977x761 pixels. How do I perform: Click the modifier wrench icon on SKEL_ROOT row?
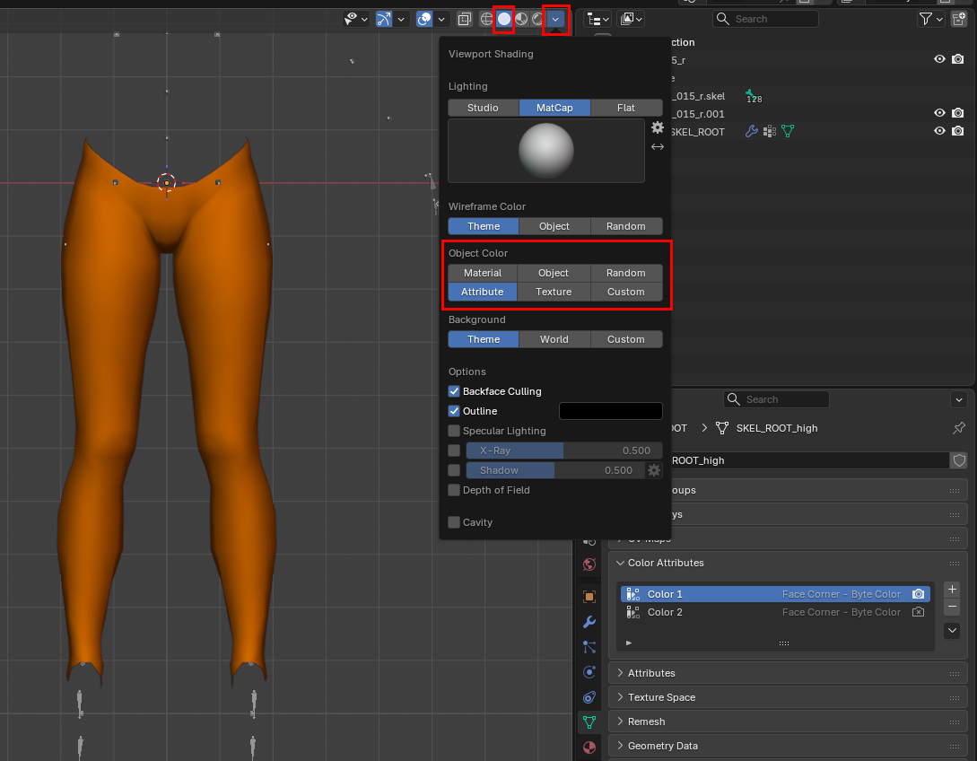pyautogui.click(x=752, y=131)
